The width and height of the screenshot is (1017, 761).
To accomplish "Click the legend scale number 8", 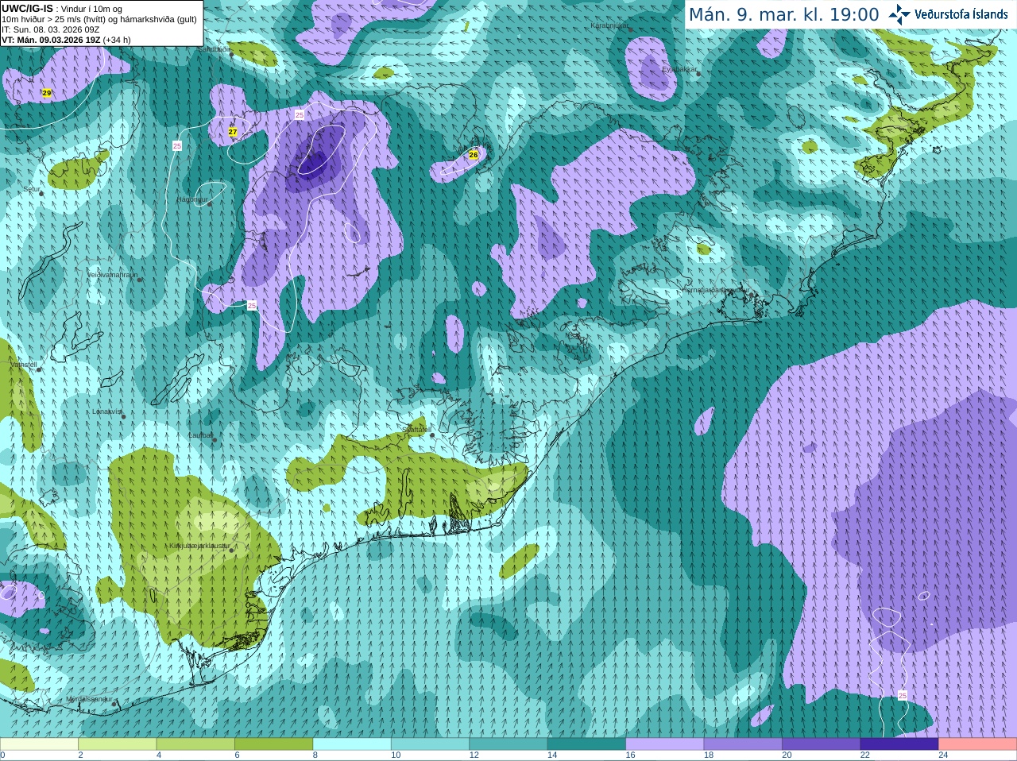I will pyautogui.click(x=315, y=755).
